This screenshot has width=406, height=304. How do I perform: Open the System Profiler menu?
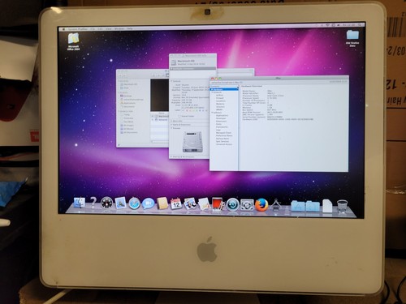coord(79,29)
